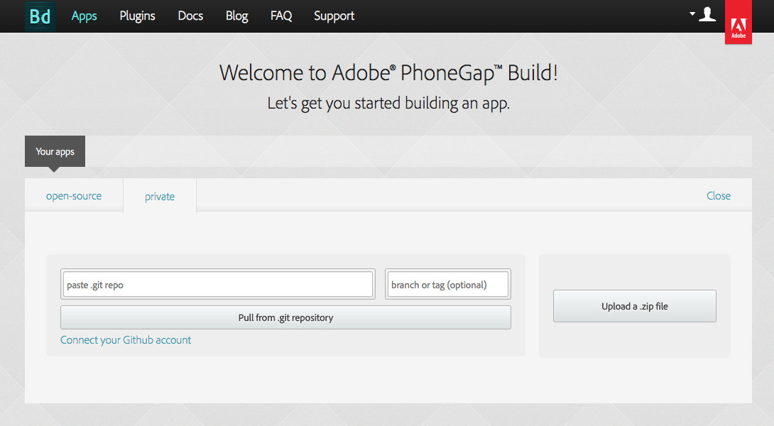774x426 pixels.
Task: Click the Welcome heading text
Action: [x=388, y=72]
